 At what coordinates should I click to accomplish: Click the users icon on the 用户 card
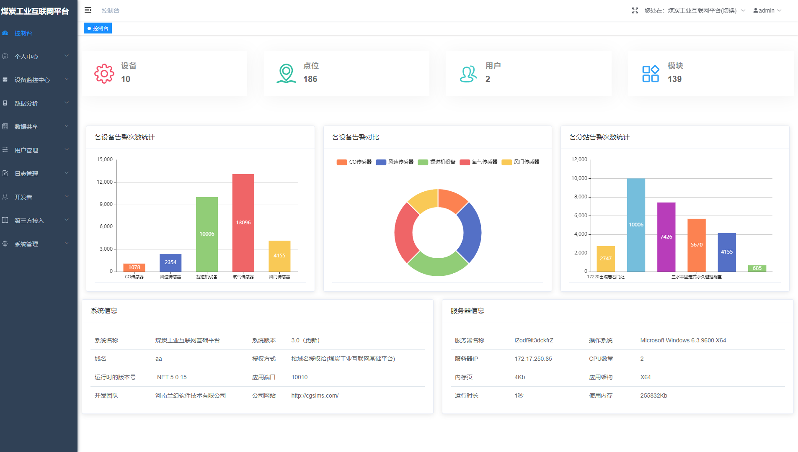click(x=467, y=73)
